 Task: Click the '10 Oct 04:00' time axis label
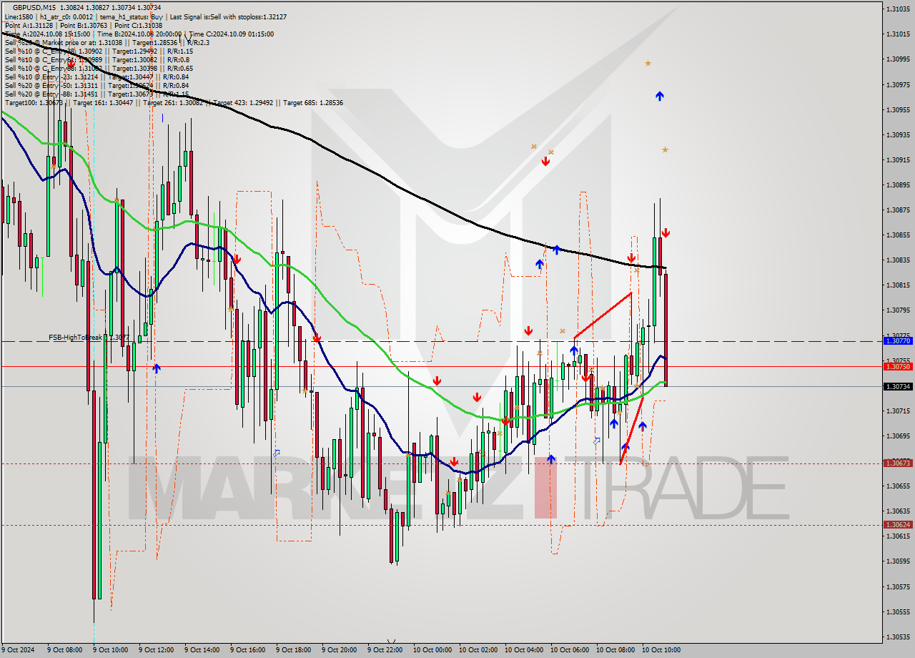click(523, 650)
